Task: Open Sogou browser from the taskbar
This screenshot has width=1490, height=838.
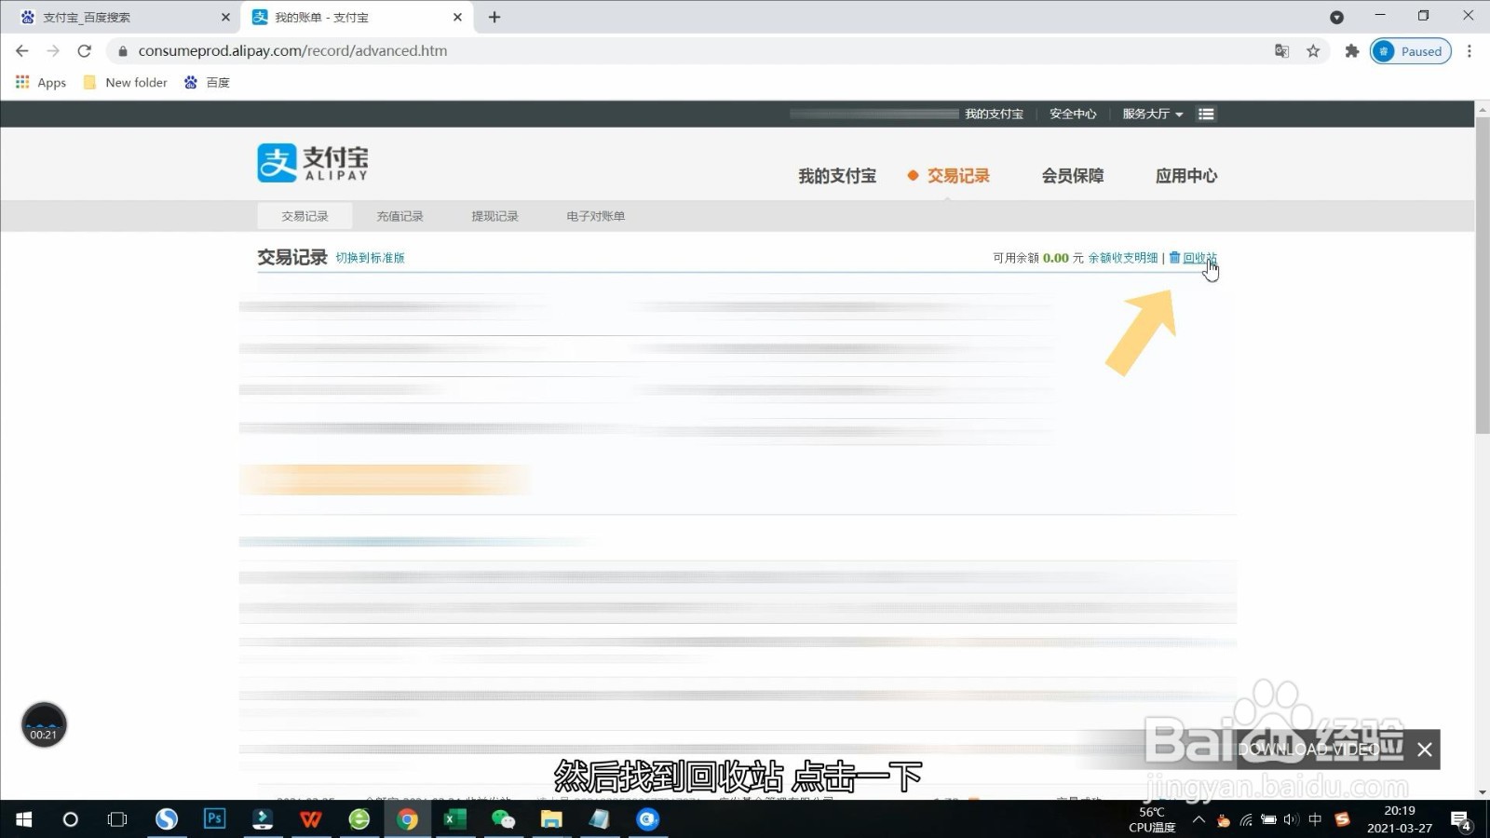Action: 167,819
